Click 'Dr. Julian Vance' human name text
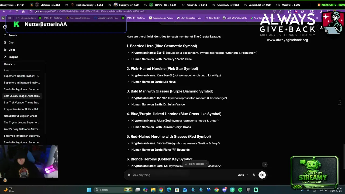The height and width of the screenshot is (194, 345). click(174, 105)
